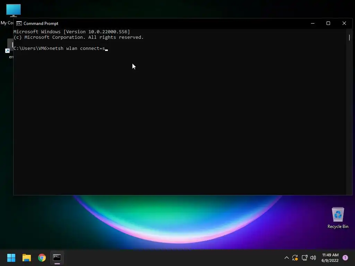355x266 pixels.
Task: Launch Google Chrome from the taskbar
Action: tap(42, 258)
